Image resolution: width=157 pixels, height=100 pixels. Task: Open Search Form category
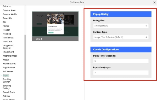[9, 92]
